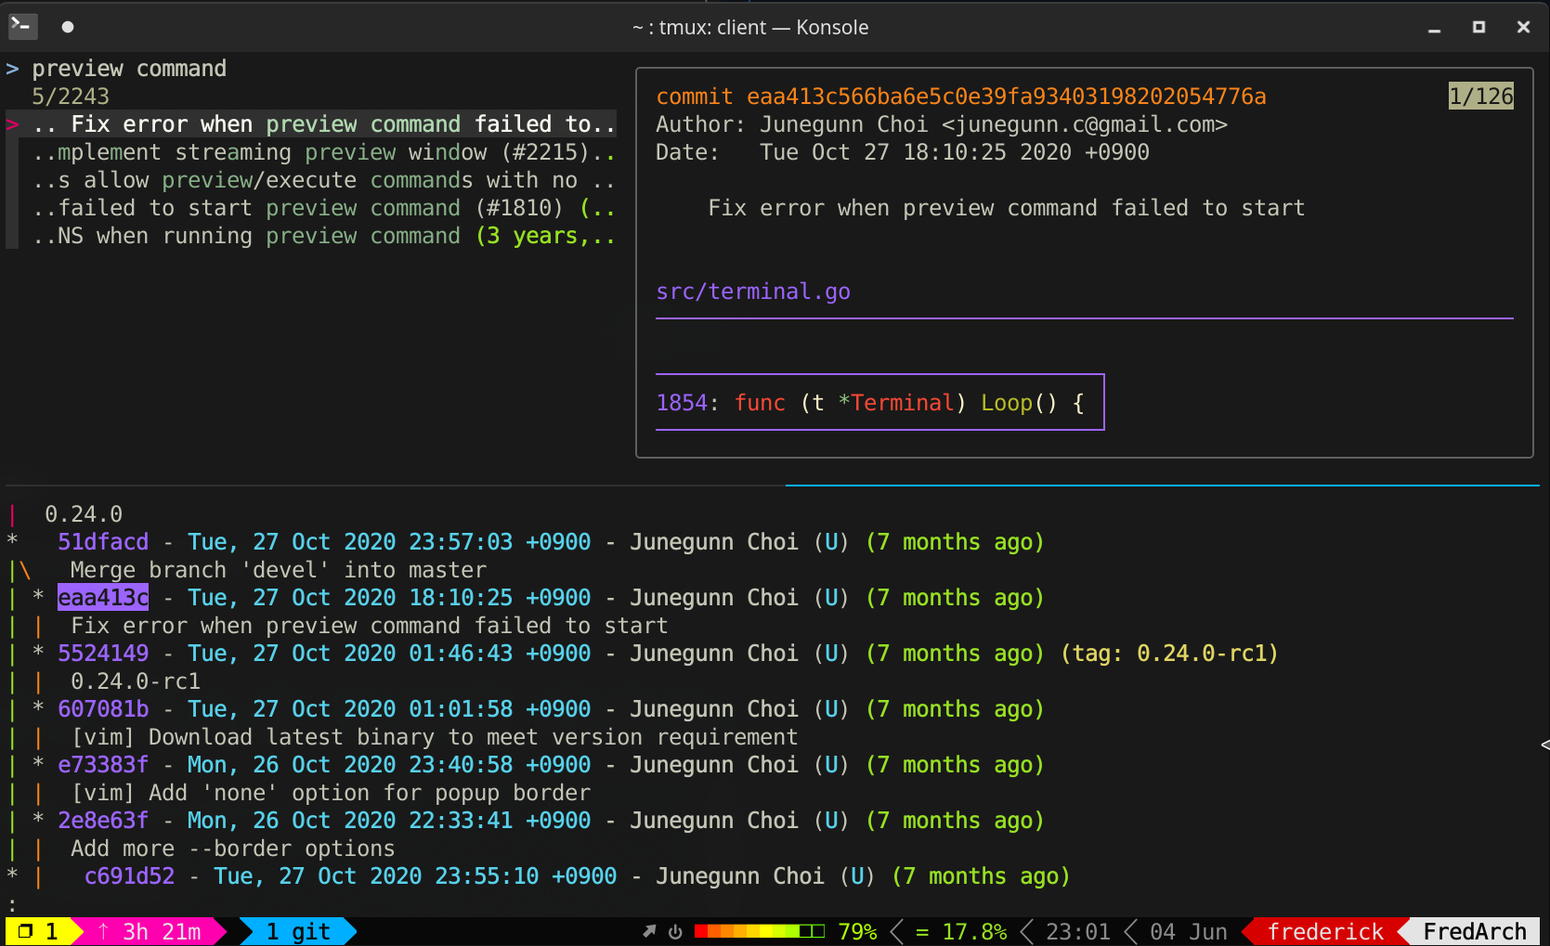The width and height of the screenshot is (1550, 946).
Task: Select the tmux window tab '1 git'
Action: pos(298,931)
